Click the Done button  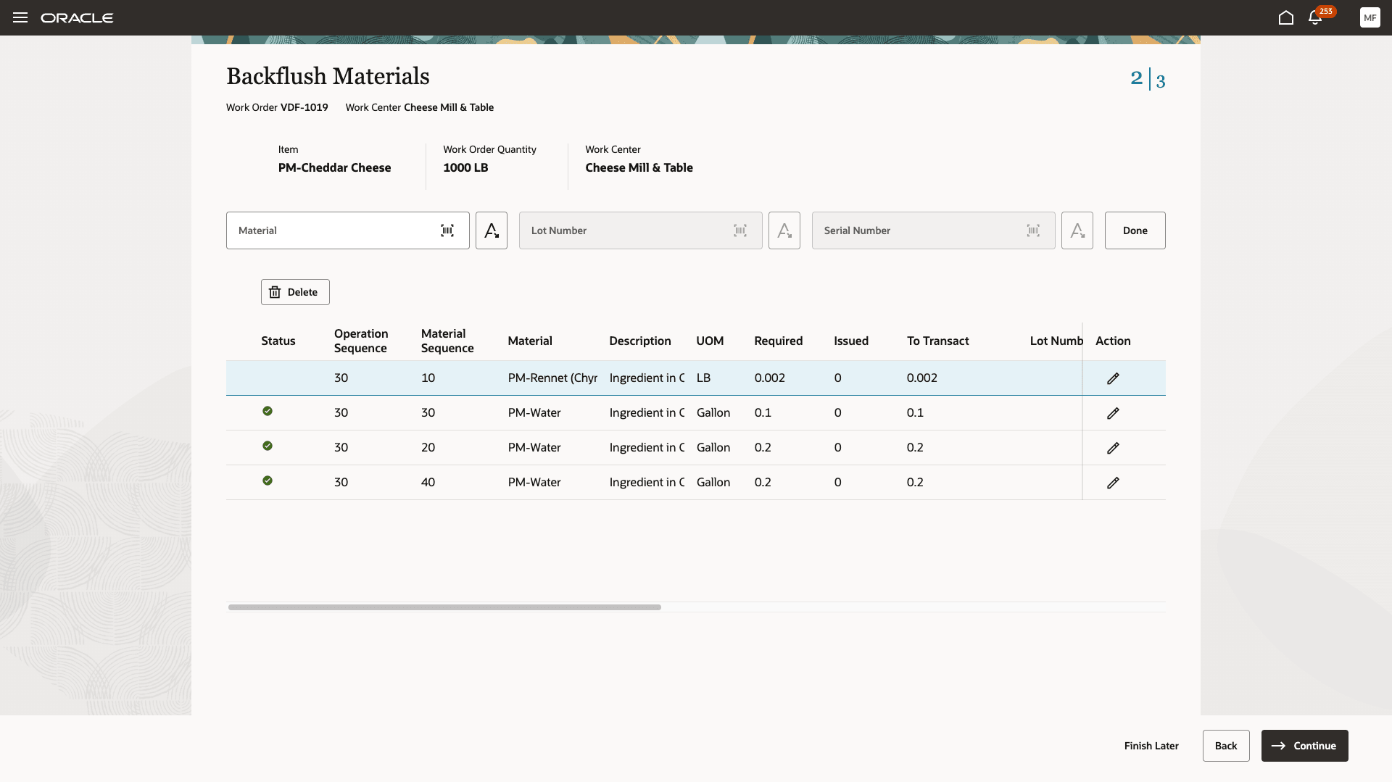click(1135, 230)
